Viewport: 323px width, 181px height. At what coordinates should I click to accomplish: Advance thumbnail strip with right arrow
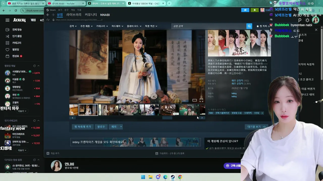pyautogui.click(x=202, y=118)
